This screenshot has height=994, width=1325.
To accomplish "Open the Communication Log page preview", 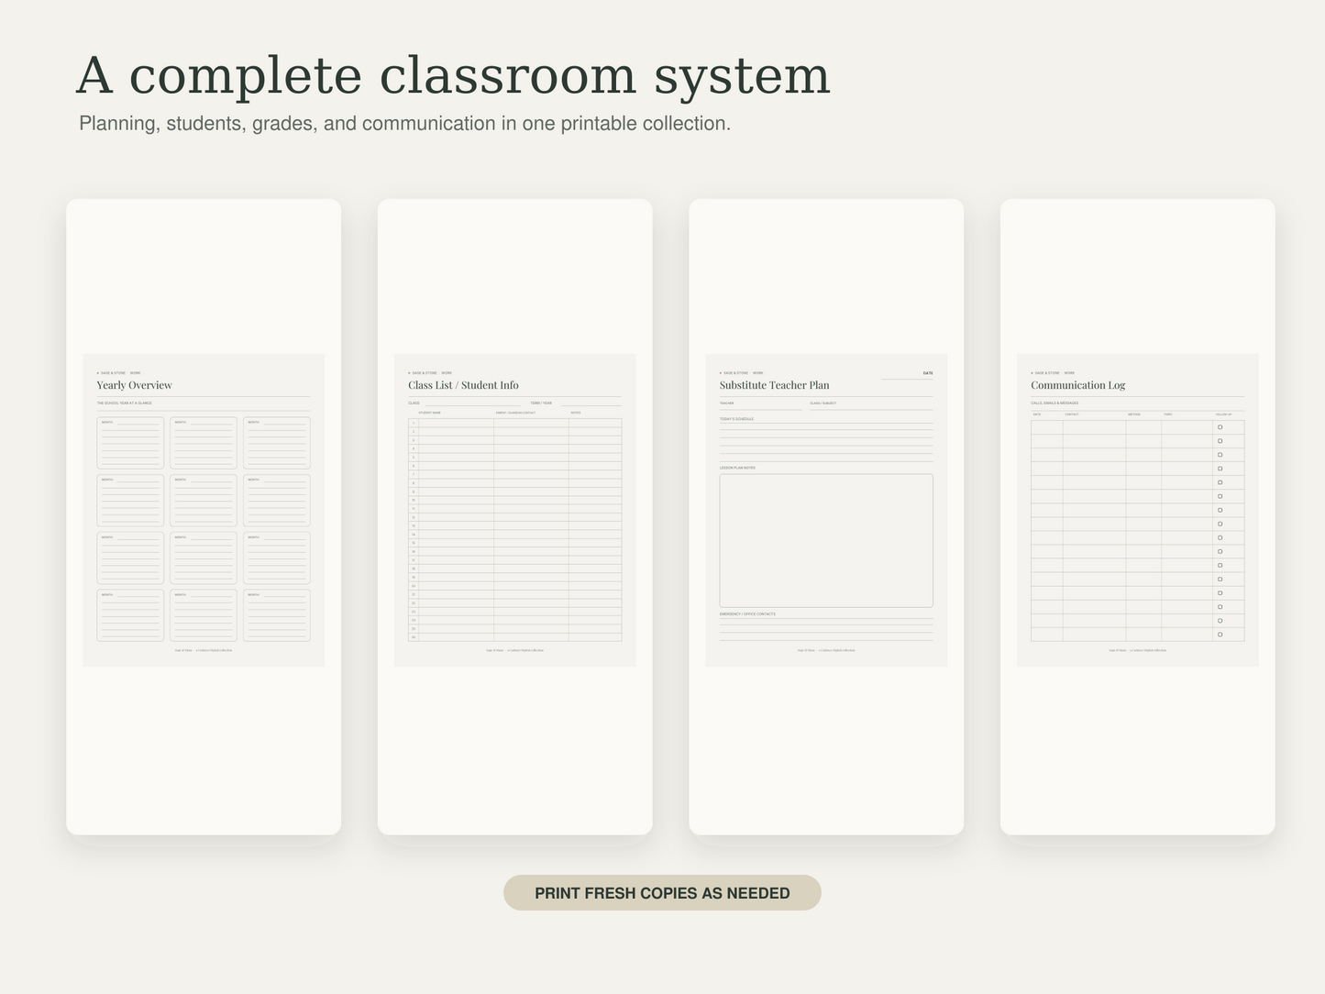I will point(1137,510).
